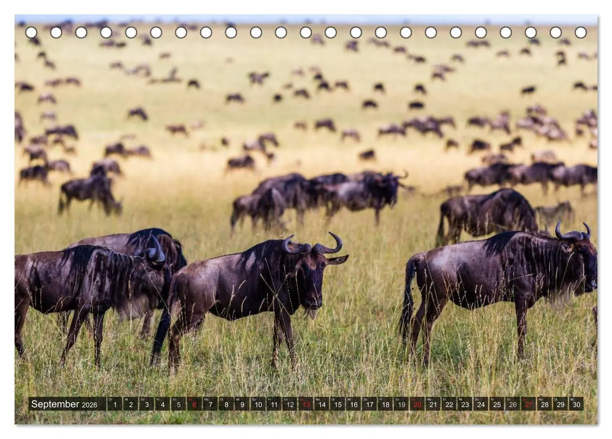
Task: Select day 30 at the row's end
Action: tap(577, 404)
